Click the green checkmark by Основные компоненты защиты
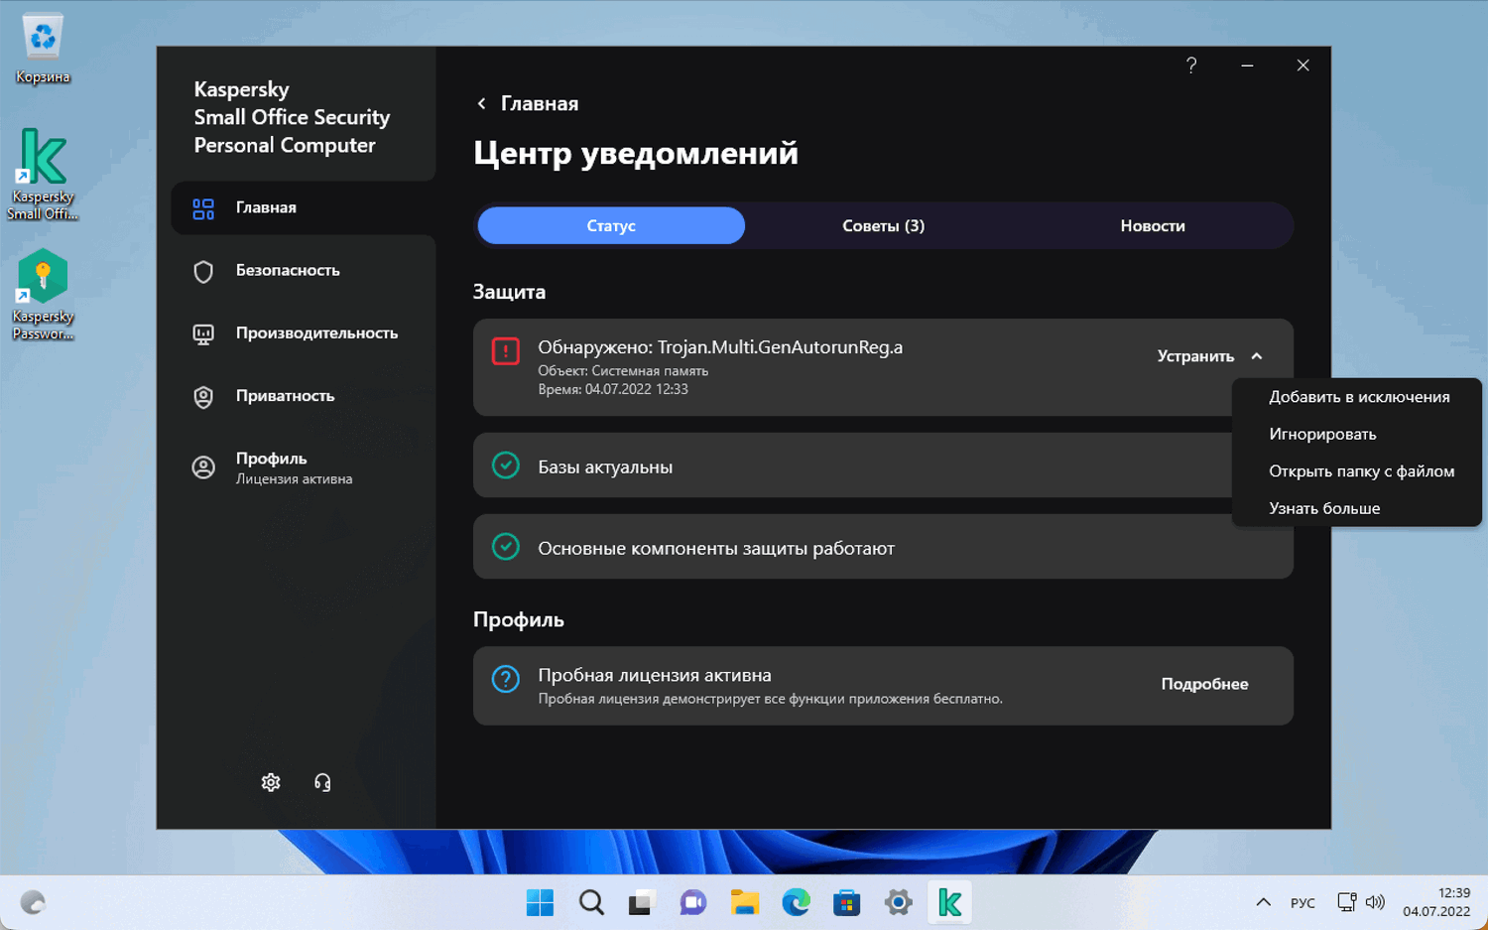 point(506,547)
